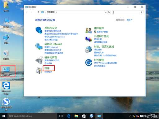Click 备份和还原(Windows 7) link
The height and width of the screenshot is (119, 159).
coord(55,37)
